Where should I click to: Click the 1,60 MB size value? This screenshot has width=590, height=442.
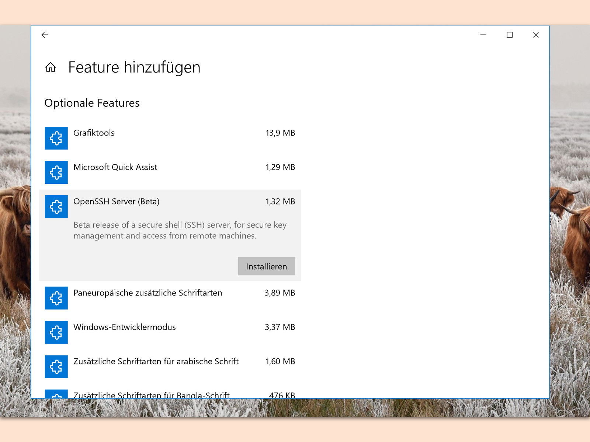point(280,361)
